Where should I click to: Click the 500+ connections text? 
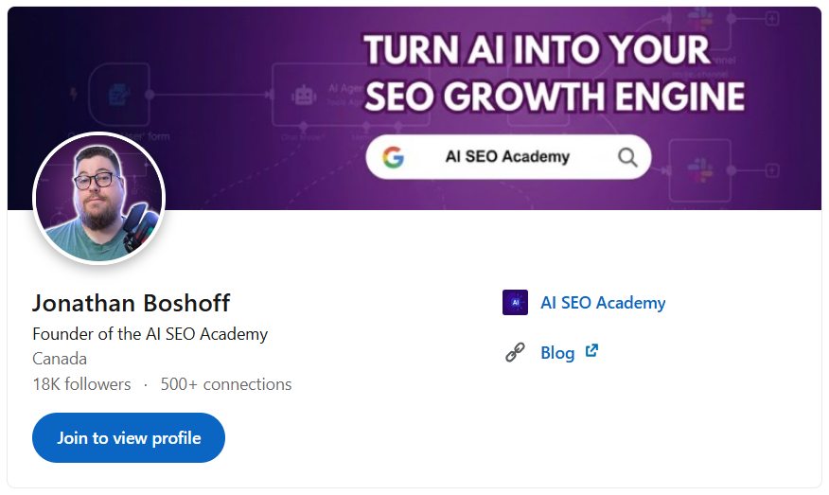(226, 384)
